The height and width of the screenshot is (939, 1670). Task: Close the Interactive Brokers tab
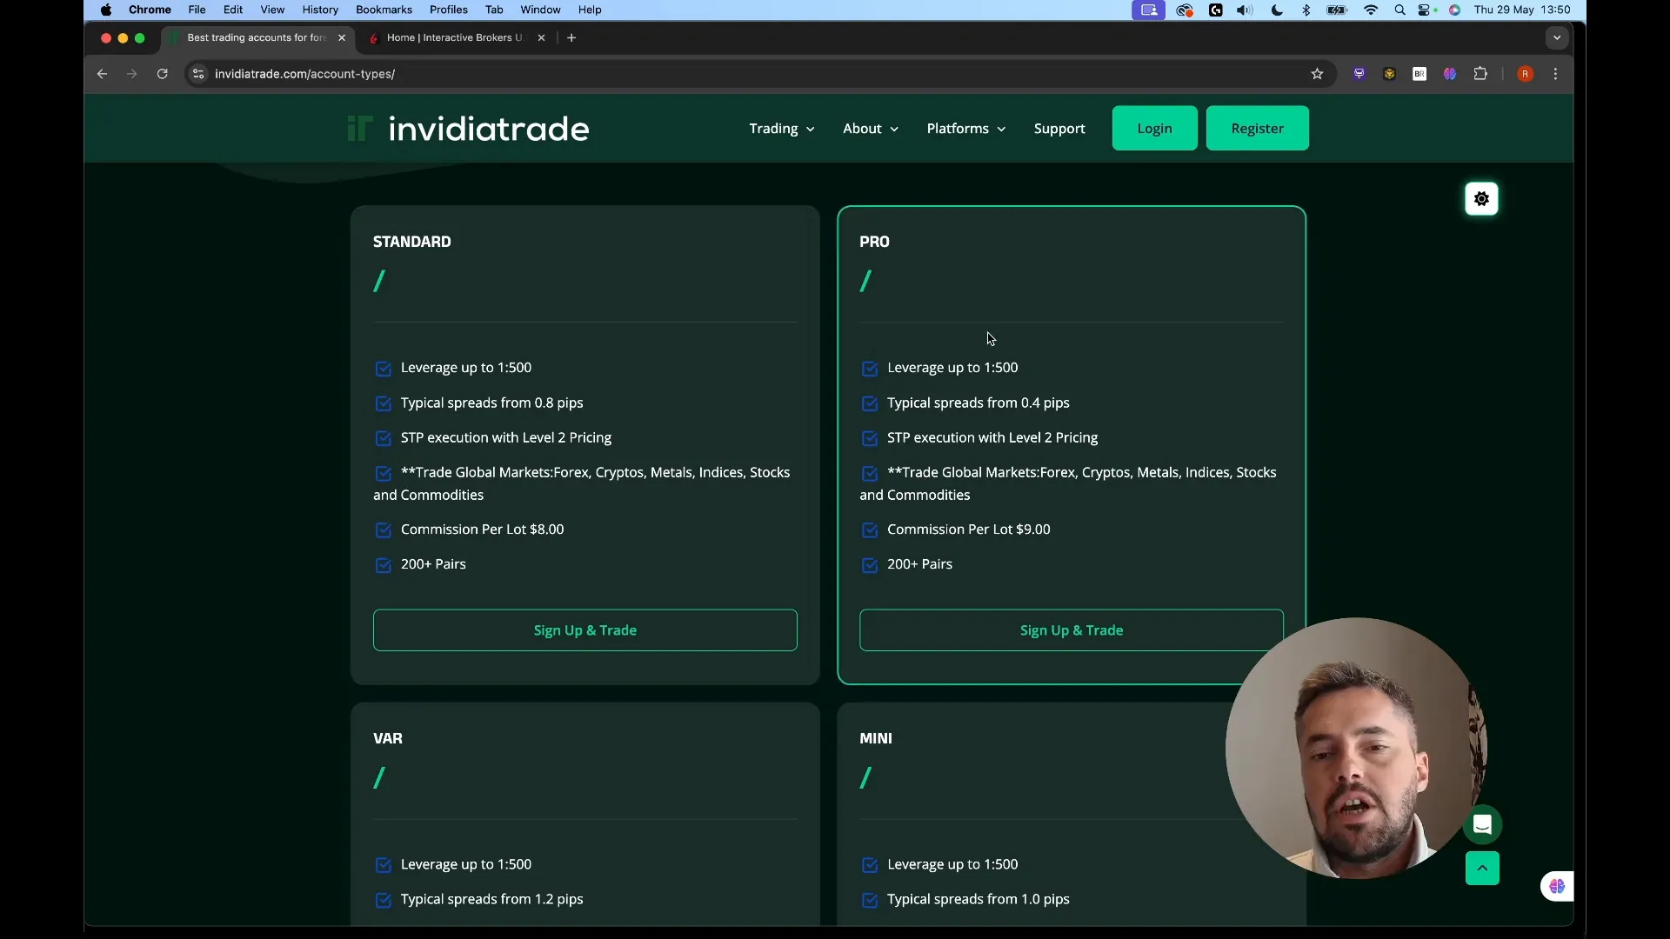click(541, 37)
